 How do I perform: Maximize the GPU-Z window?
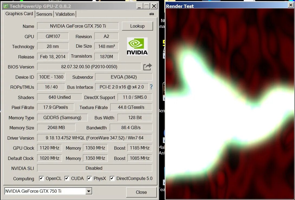point(147,6)
